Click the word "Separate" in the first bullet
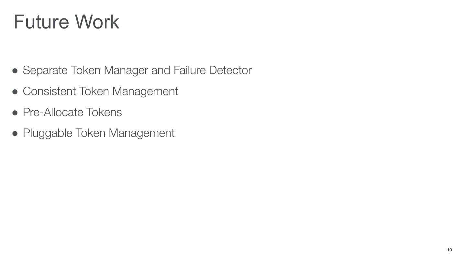This screenshot has width=466, height=262. pyautogui.click(x=45, y=70)
